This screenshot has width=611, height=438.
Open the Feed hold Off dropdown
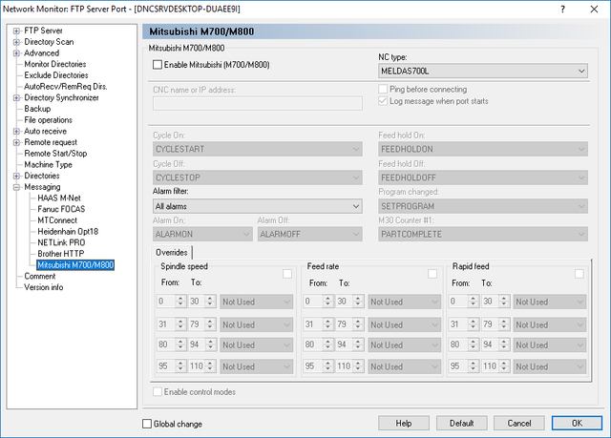click(x=483, y=177)
